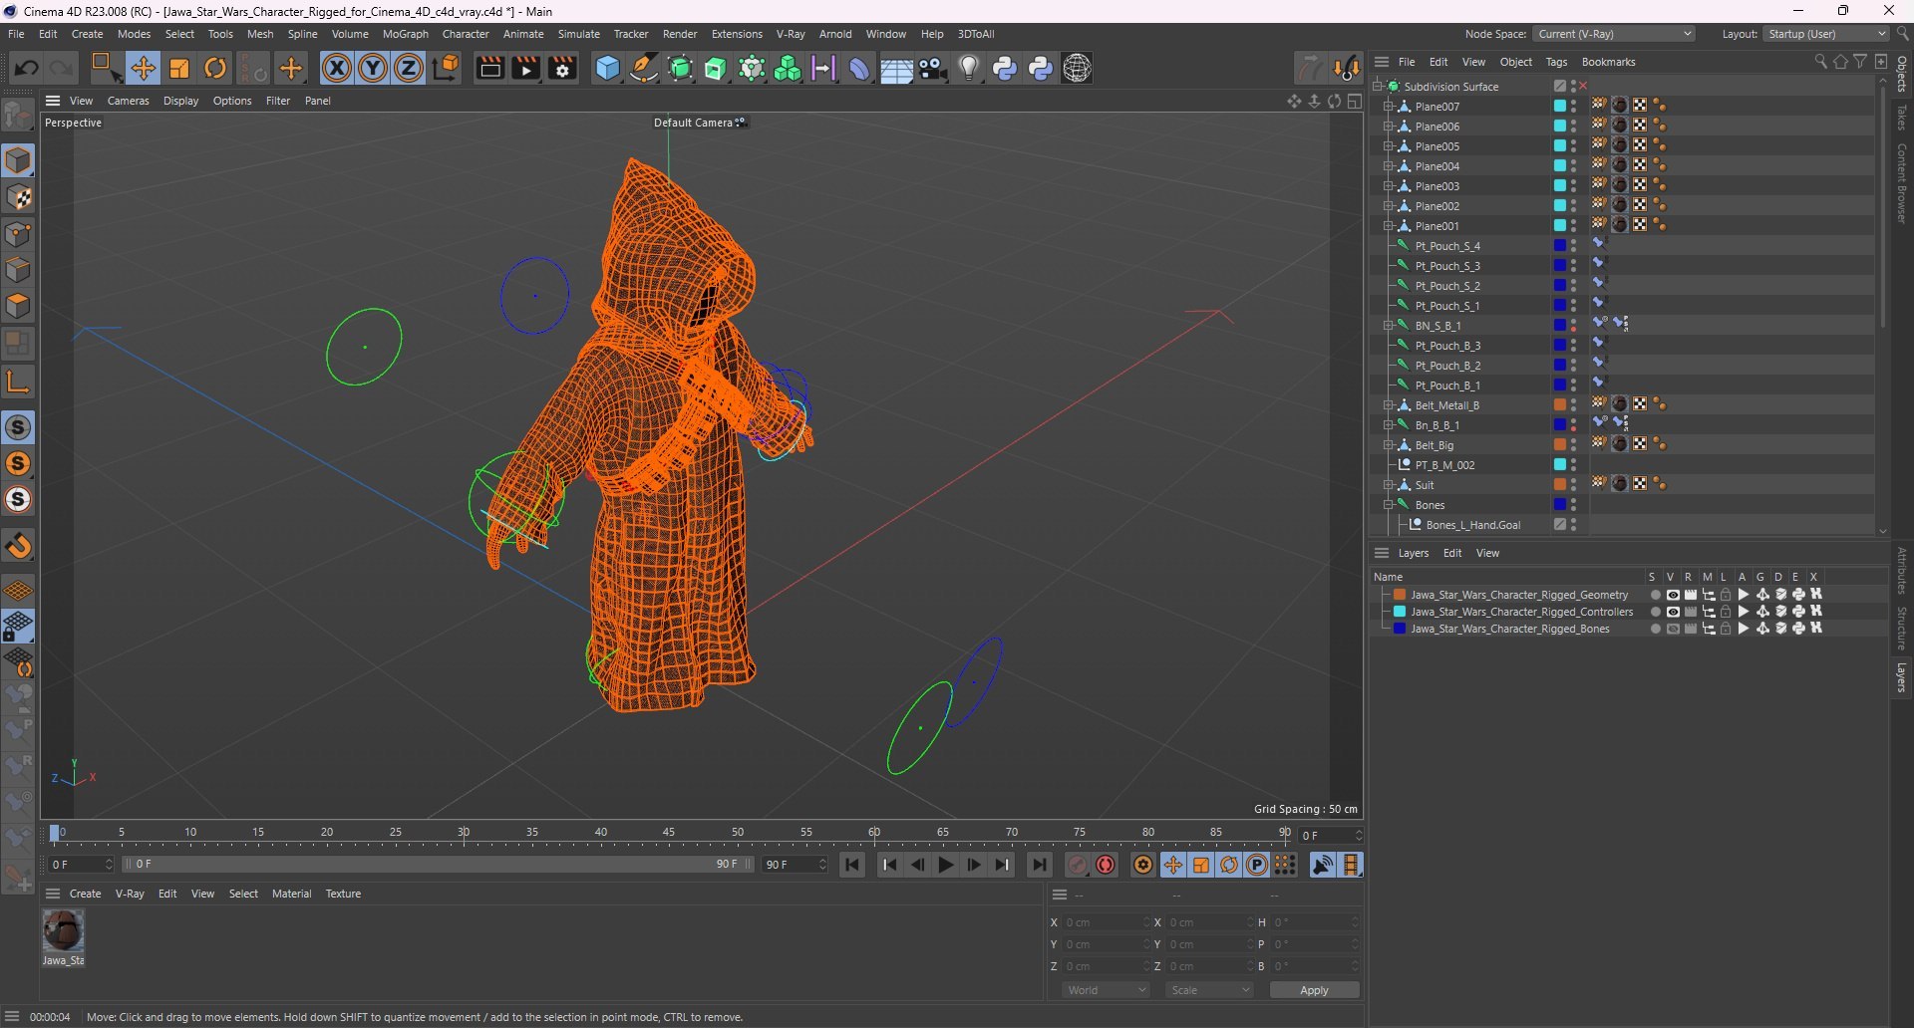Screen dimensions: 1914x1028
Task: Select the Scale tool
Action: [x=179, y=68]
